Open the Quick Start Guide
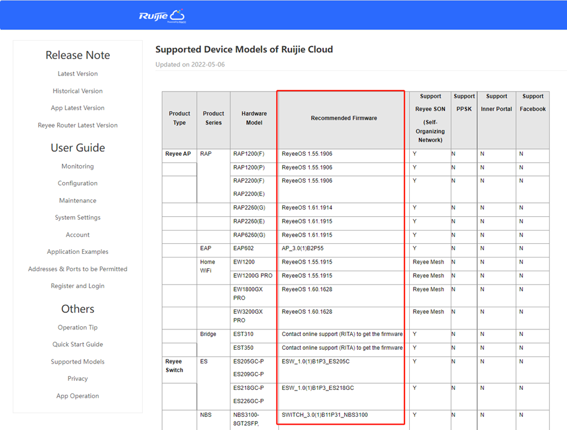 [x=78, y=344]
